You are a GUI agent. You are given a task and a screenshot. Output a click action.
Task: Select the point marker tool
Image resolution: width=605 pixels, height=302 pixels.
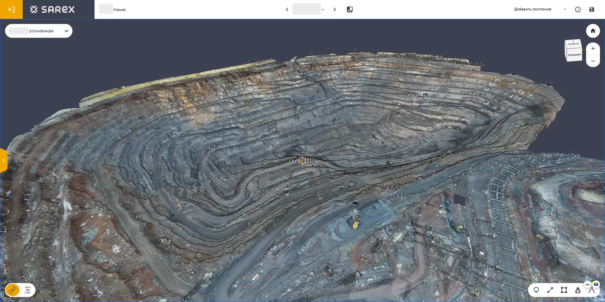pyautogui.click(x=536, y=290)
